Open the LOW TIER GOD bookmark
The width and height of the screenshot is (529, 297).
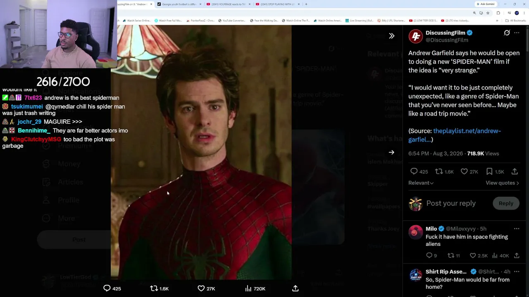coord(423,21)
